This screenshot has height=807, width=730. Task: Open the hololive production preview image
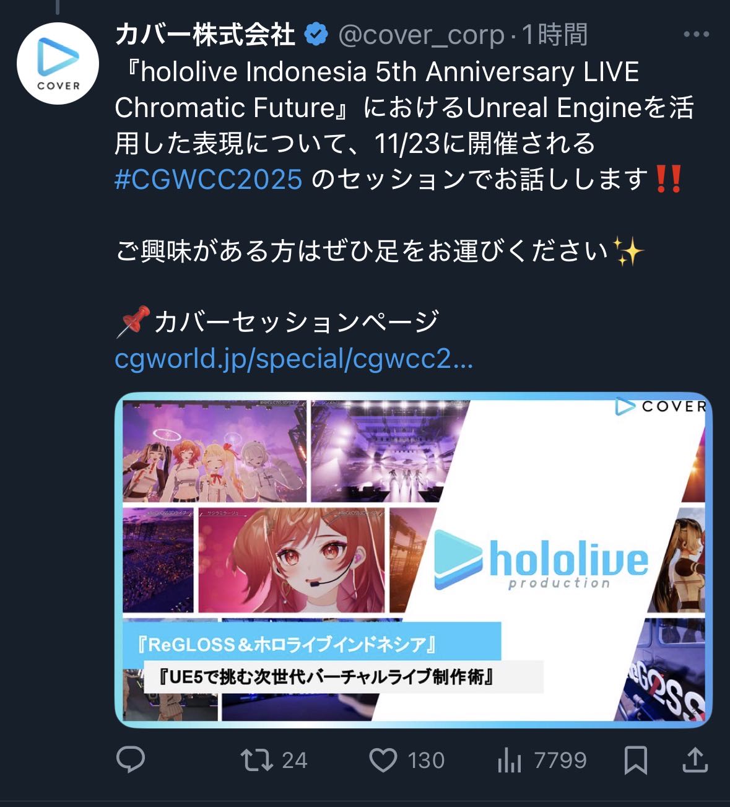pyautogui.click(x=414, y=560)
